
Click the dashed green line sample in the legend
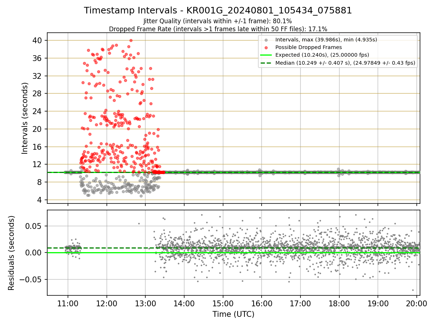point(266,63)
